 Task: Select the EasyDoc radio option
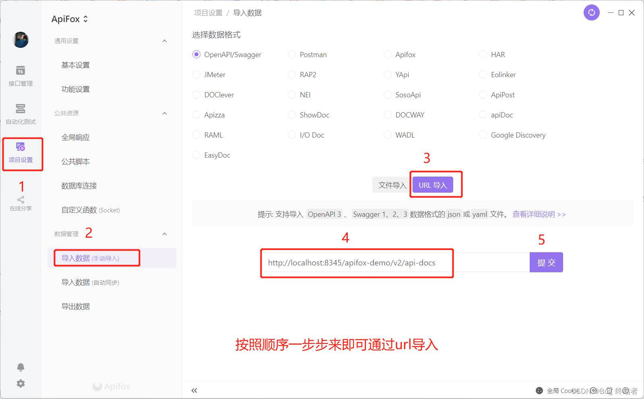[196, 155]
